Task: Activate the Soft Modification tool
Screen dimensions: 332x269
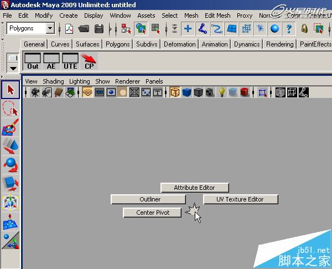Action: tap(11, 221)
